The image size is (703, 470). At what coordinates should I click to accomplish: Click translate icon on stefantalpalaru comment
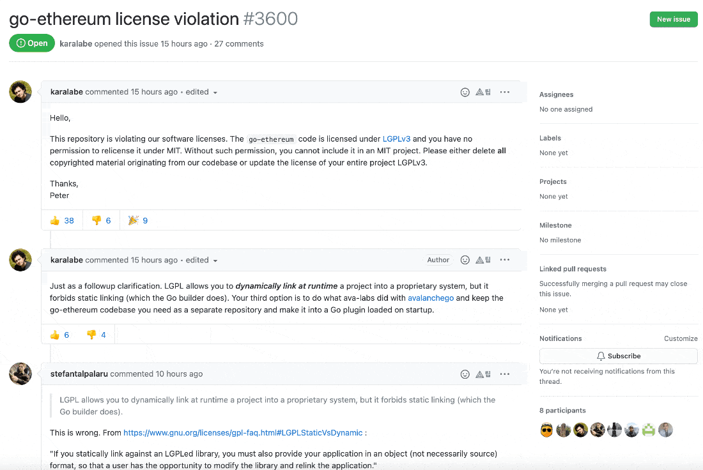[483, 374]
